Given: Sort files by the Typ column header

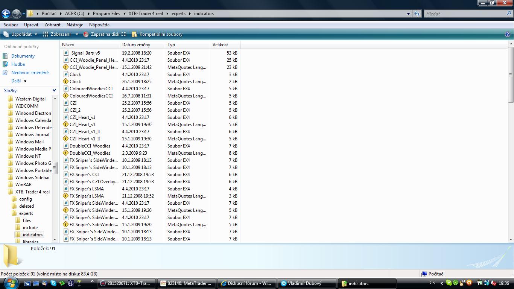Looking at the screenshot, I should [188, 45].
